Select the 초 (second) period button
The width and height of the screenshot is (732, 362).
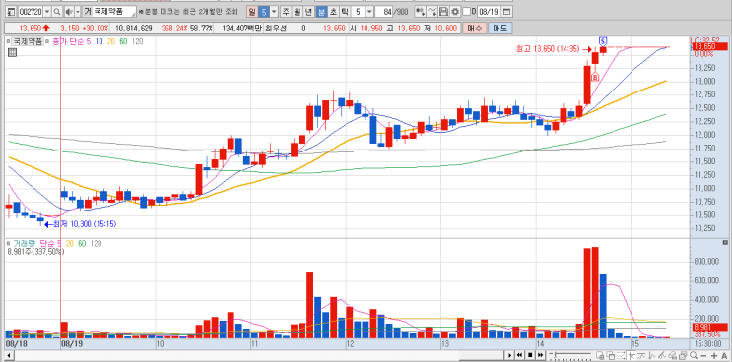333,12
